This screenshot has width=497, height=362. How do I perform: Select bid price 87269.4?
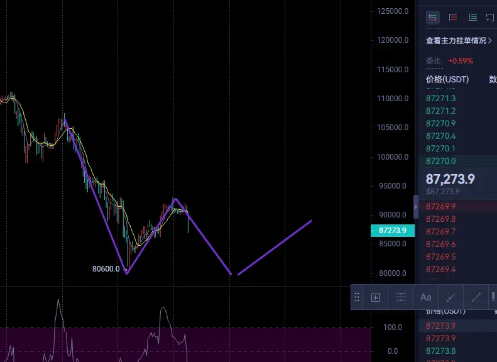(440, 269)
